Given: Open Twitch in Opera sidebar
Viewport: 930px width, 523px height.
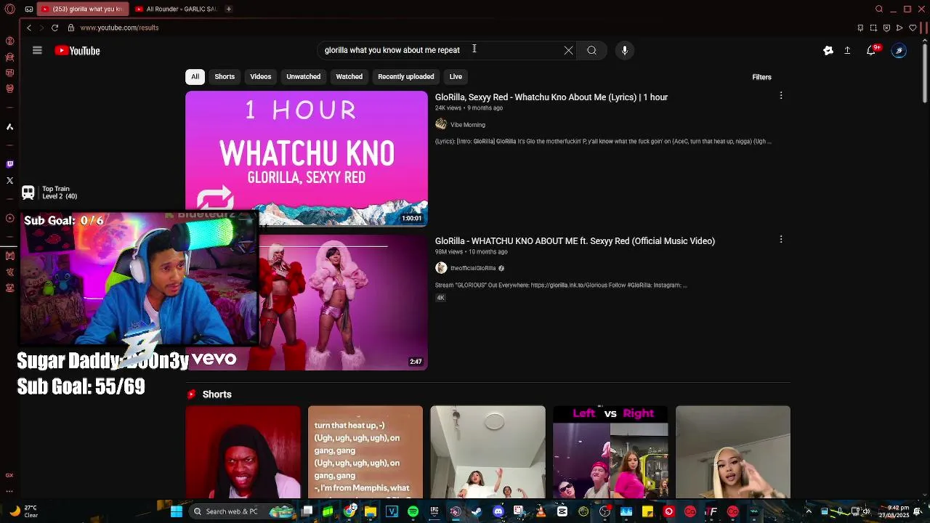Looking at the screenshot, I should 9,164.
